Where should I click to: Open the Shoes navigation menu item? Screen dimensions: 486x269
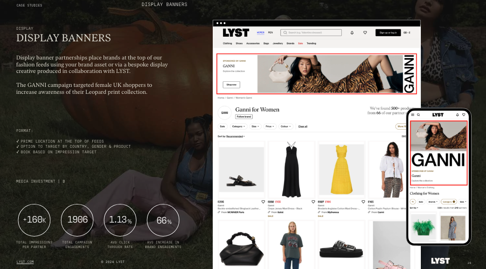tap(239, 43)
